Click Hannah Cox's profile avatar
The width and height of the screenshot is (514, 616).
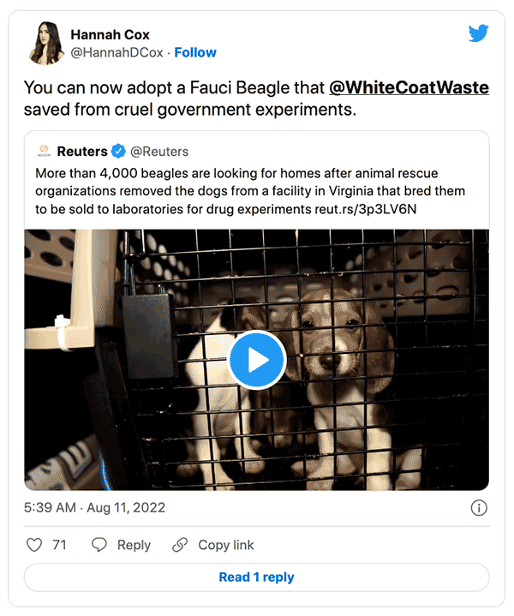point(45,44)
